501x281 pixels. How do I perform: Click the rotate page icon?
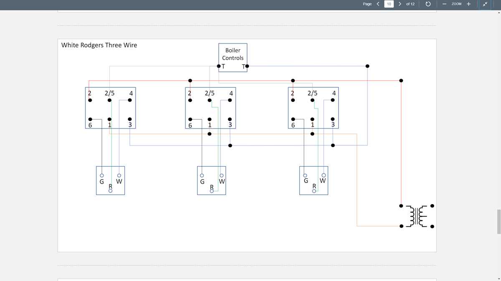(x=428, y=4)
